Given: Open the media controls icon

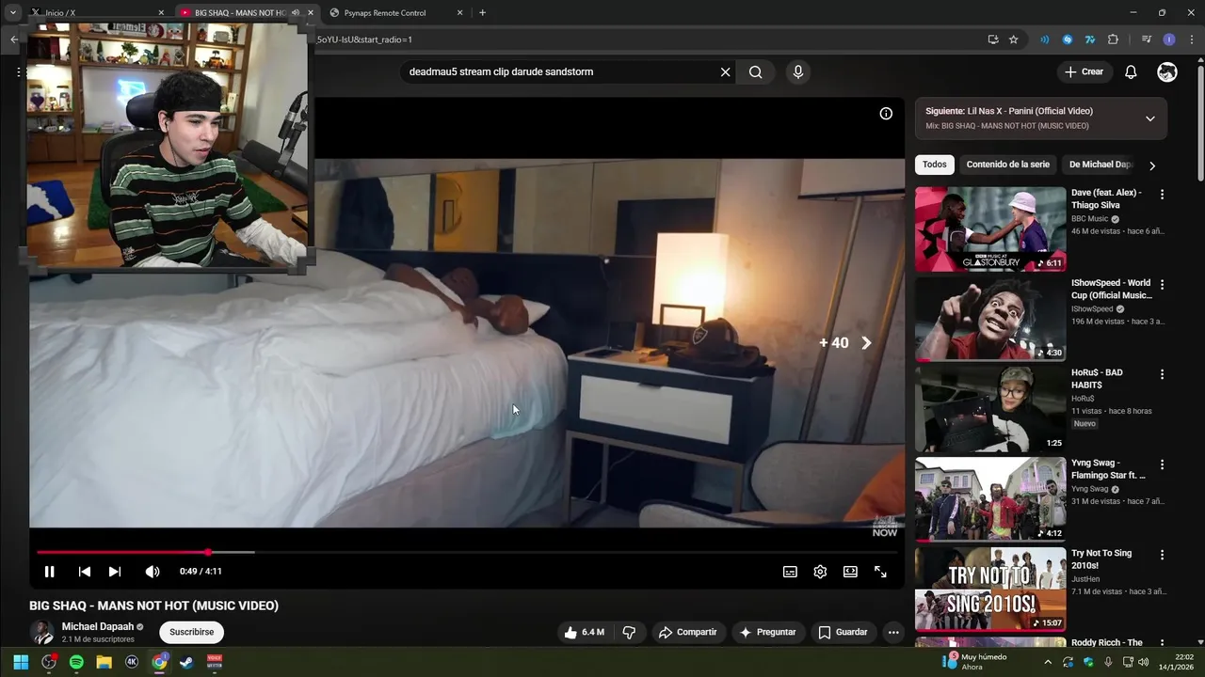Looking at the screenshot, I should [1146, 39].
